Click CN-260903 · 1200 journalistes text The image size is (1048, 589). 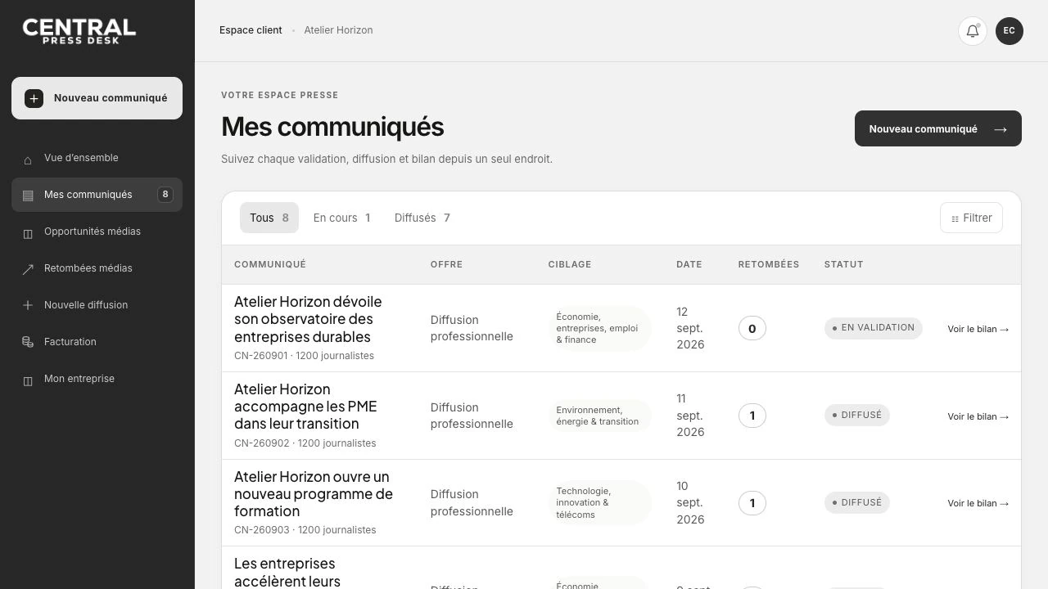pos(305,530)
